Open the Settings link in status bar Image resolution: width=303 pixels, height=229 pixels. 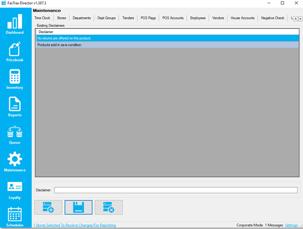click(291, 225)
